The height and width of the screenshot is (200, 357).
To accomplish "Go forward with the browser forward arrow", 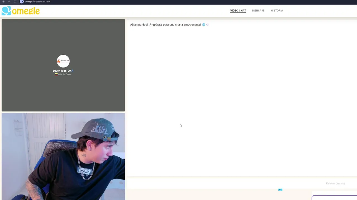I will [9, 2].
